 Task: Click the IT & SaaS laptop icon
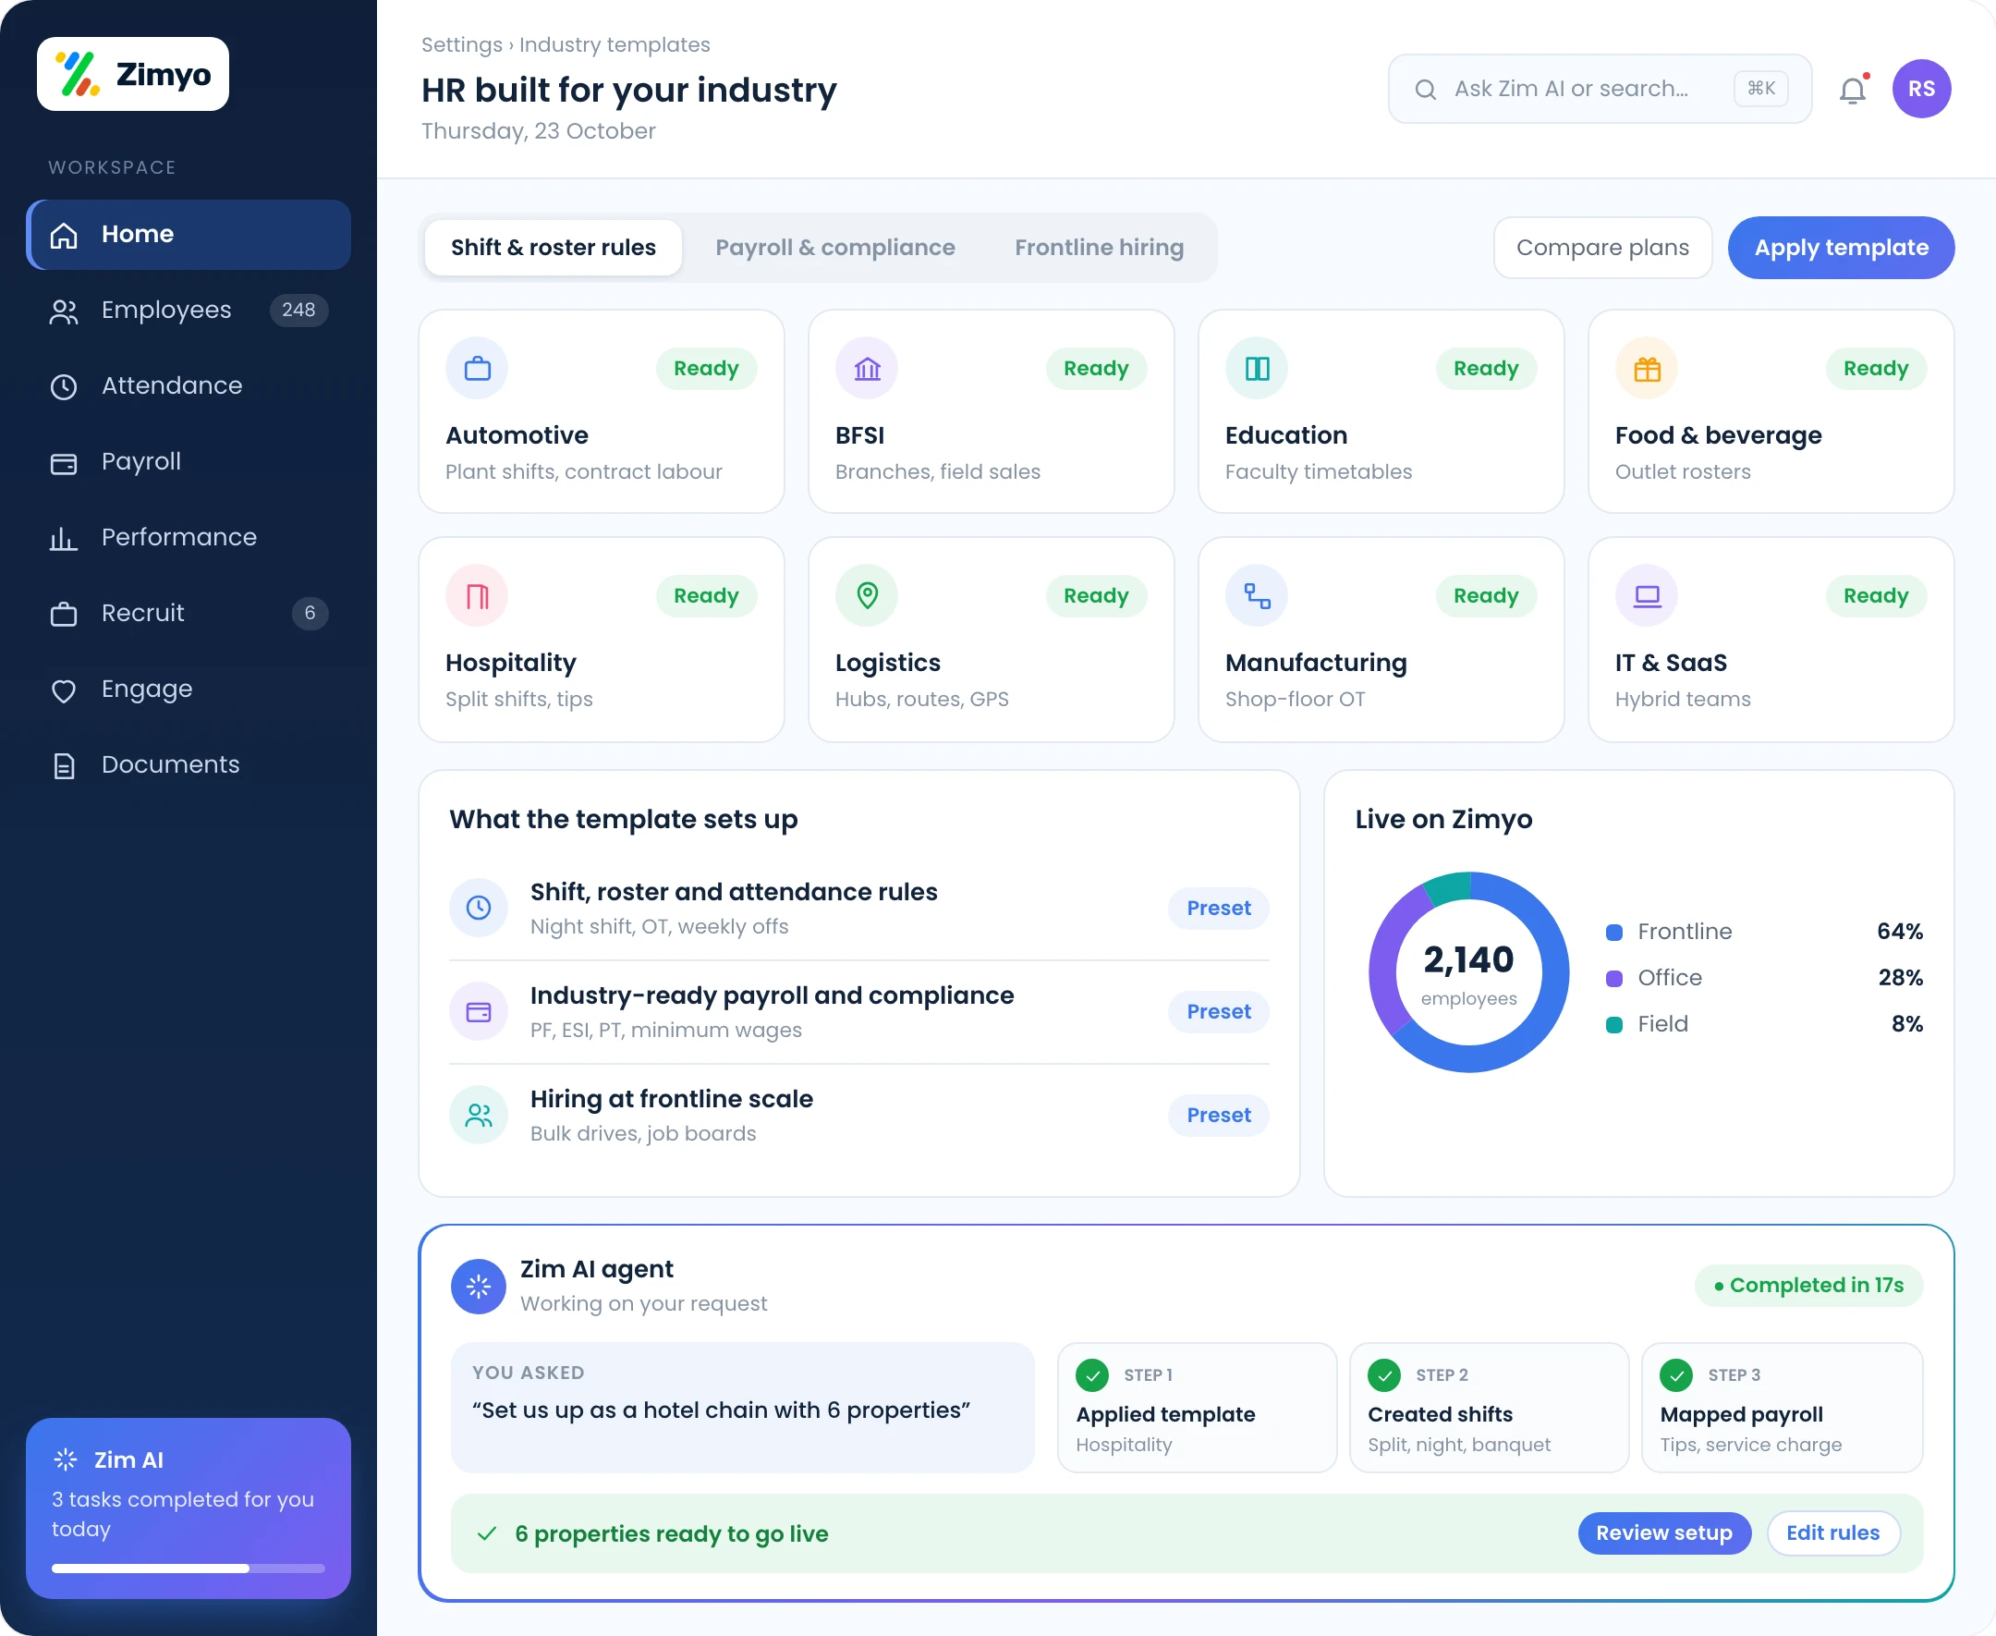tap(1647, 595)
